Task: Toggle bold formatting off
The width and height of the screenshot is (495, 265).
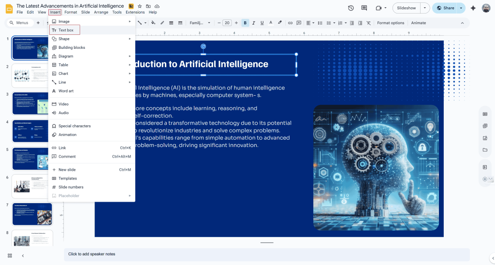Action: (245, 23)
